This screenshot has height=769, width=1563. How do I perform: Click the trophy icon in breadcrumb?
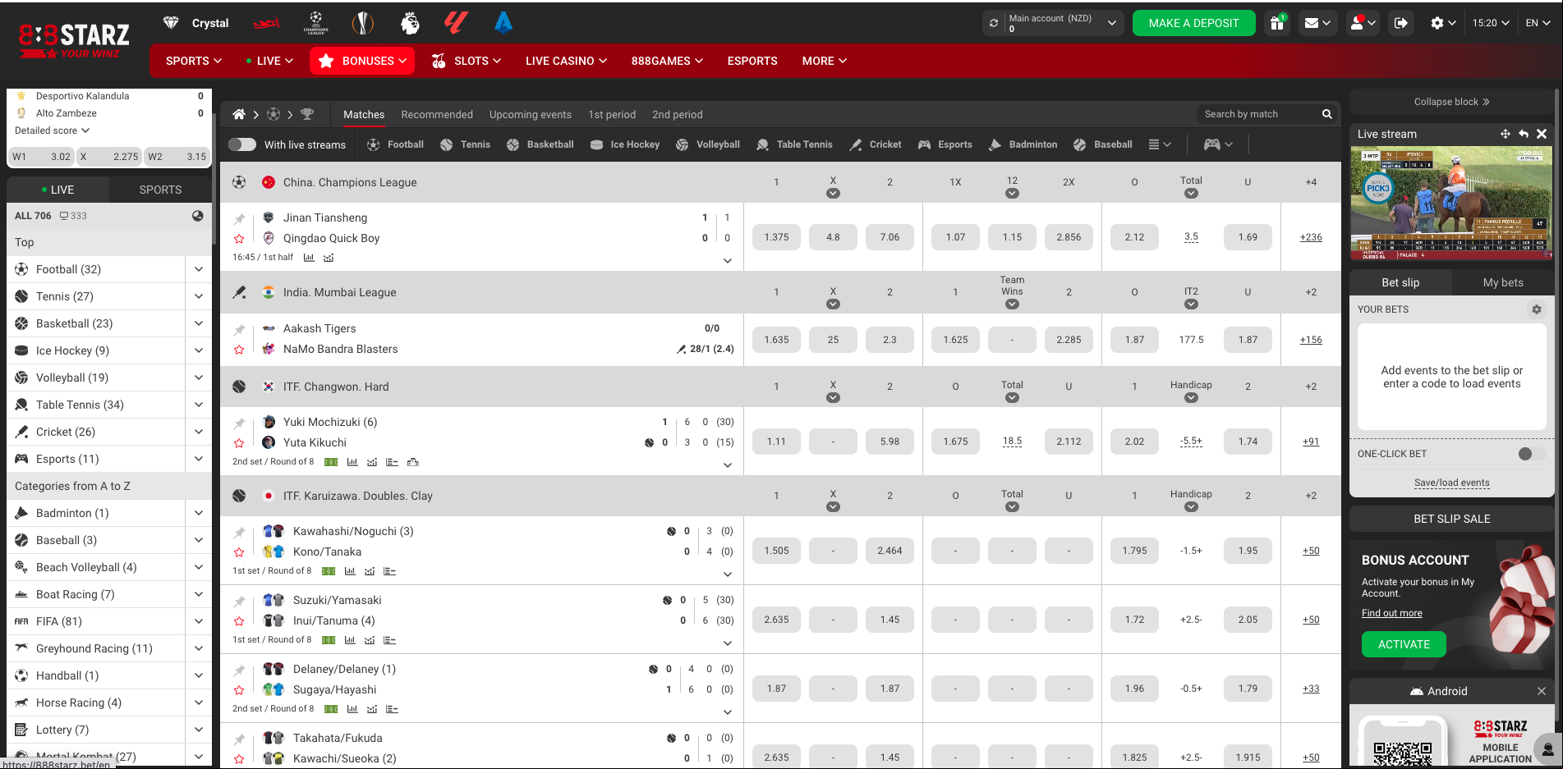pyautogui.click(x=307, y=114)
